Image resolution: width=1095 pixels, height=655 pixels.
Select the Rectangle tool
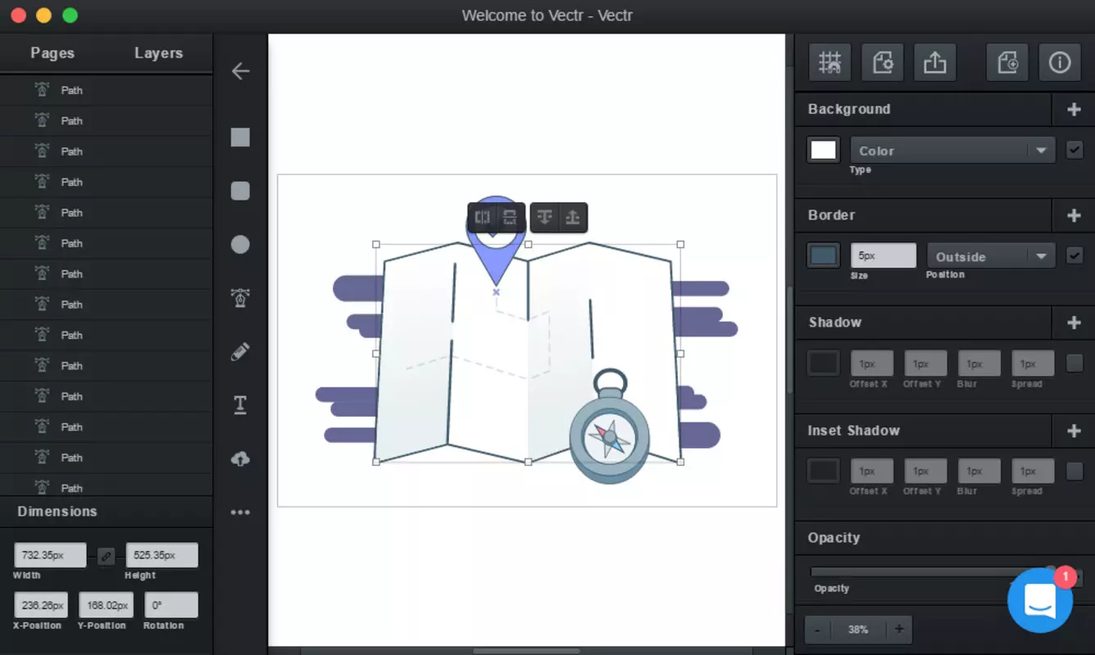point(240,137)
